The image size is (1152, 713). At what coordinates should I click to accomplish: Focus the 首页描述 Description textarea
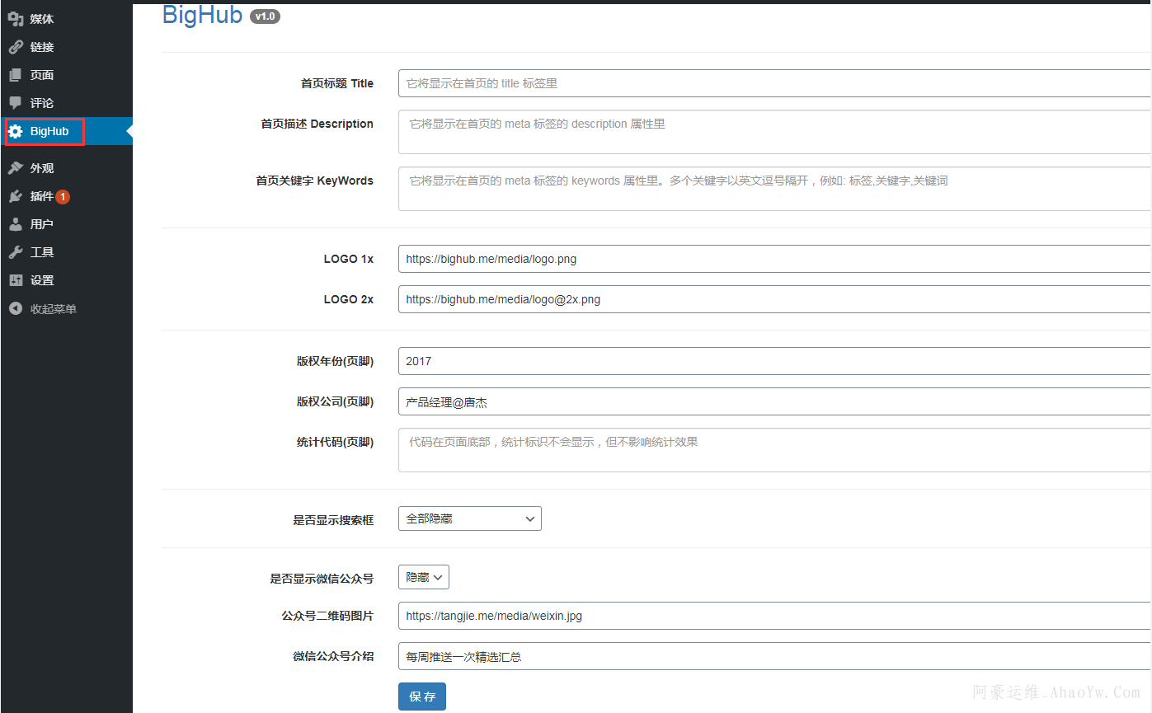[x=775, y=132]
